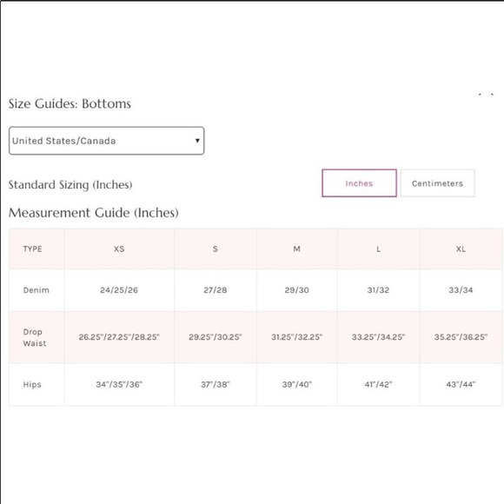Click the Size Guides: Bottoms heading
This screenshot has height=504, width=504.
pyautogui.click(x=70, y=103)
